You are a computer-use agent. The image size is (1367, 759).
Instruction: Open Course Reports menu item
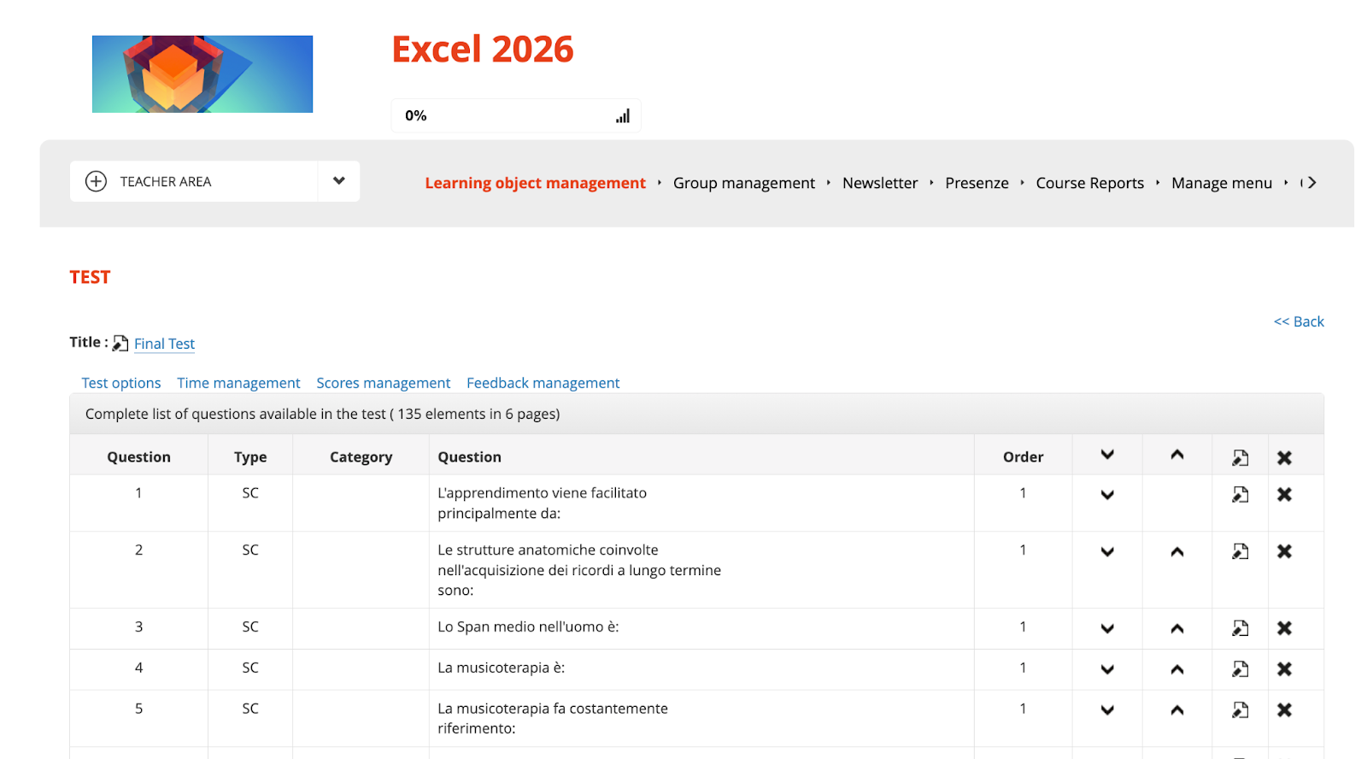pos(1089,183)
